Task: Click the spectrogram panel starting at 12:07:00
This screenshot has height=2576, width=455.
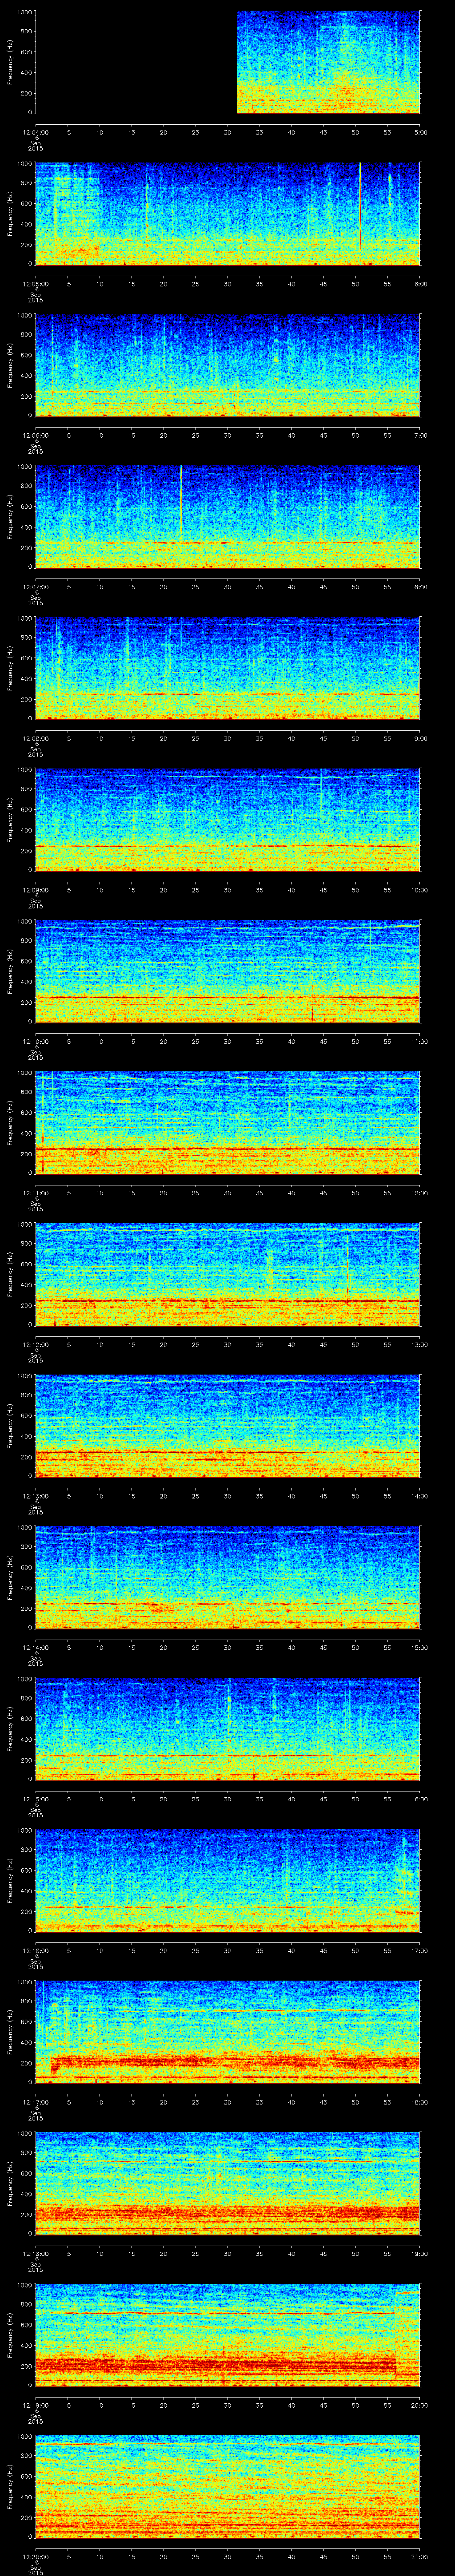Action: pyautogui.click(x=228, y=517)
